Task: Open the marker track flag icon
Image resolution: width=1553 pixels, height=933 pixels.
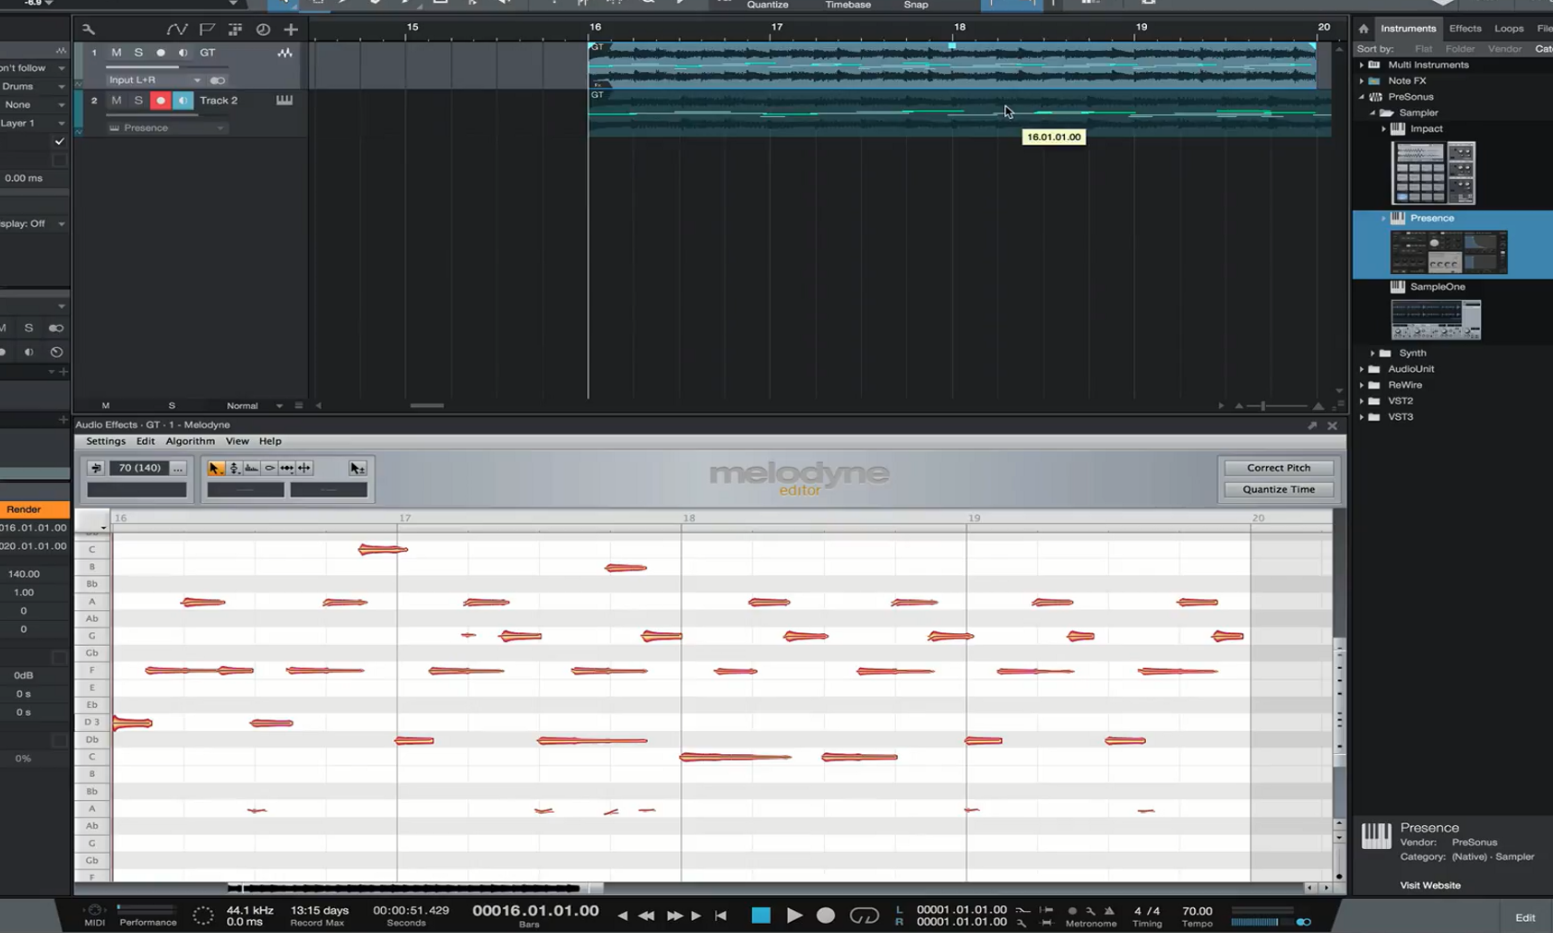Action: click(207, 30)
